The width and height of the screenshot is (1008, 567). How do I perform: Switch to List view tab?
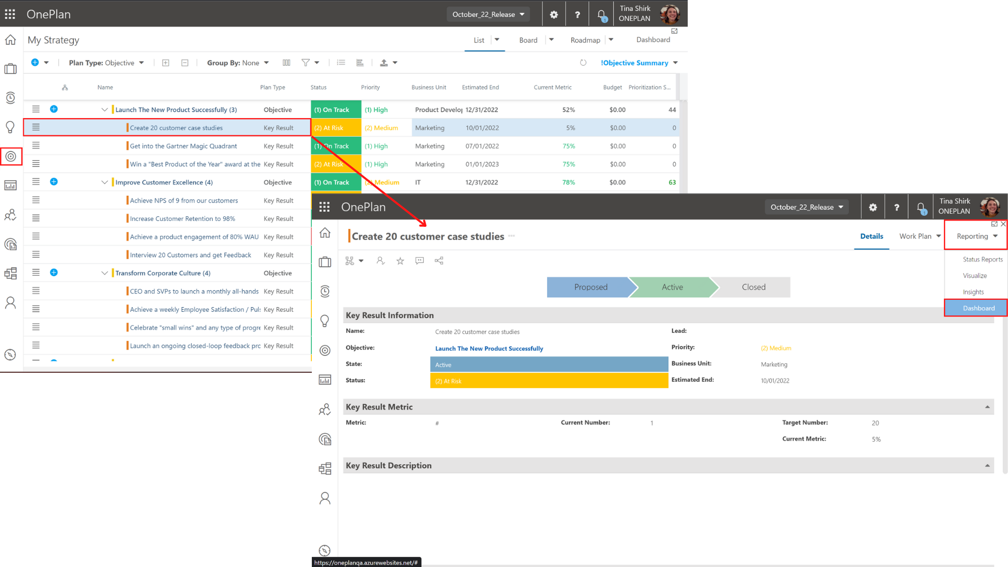[x=479, y=40]
